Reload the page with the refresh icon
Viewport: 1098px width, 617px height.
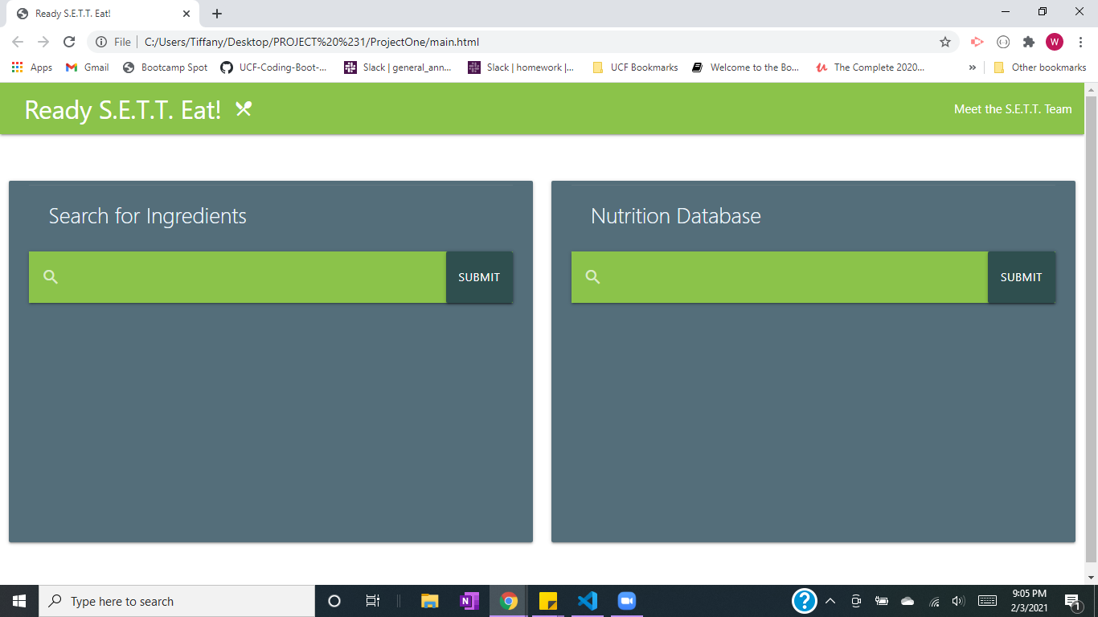pos(69,42)
